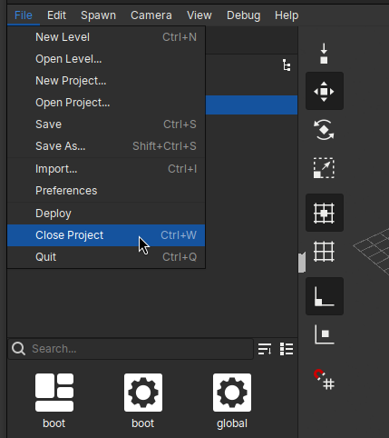Choose Deploy menu entry
The width and height of the screenshot is (389, 438).
(106, 214)
